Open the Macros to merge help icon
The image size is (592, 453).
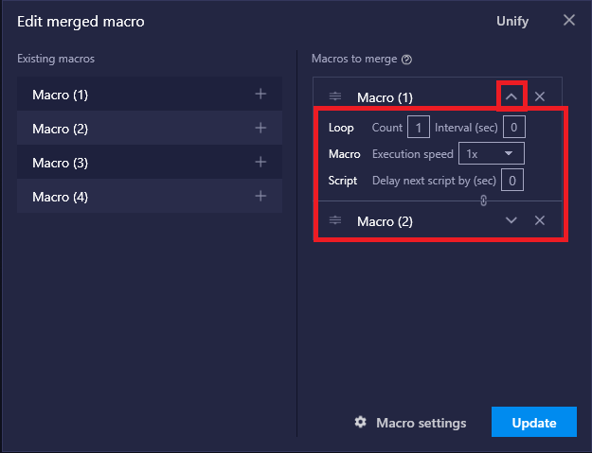click(406, 60)
